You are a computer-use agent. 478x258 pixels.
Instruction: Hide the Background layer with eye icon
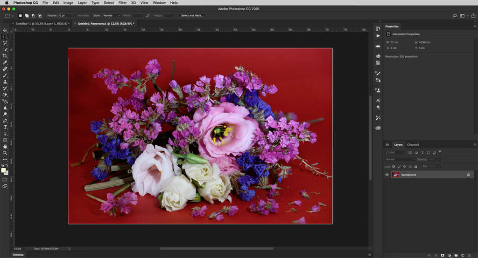click(387, 175)
